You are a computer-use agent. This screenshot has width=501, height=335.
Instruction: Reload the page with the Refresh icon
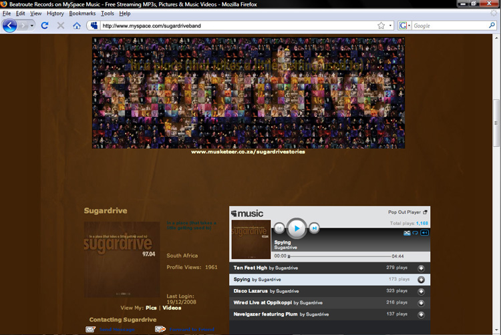[45, 25]
